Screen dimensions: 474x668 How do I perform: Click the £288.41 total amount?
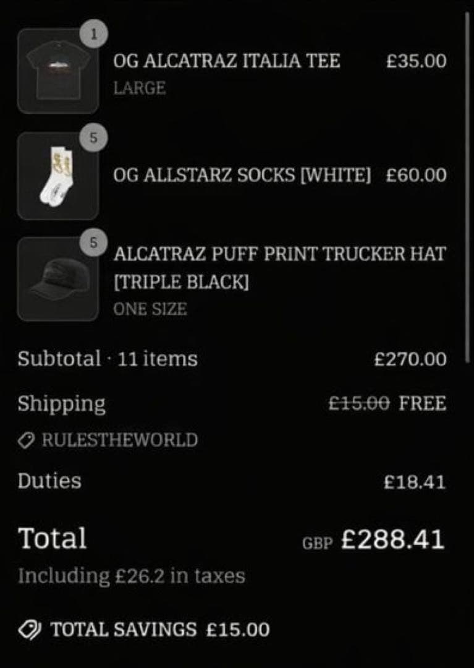click(392, 539)
